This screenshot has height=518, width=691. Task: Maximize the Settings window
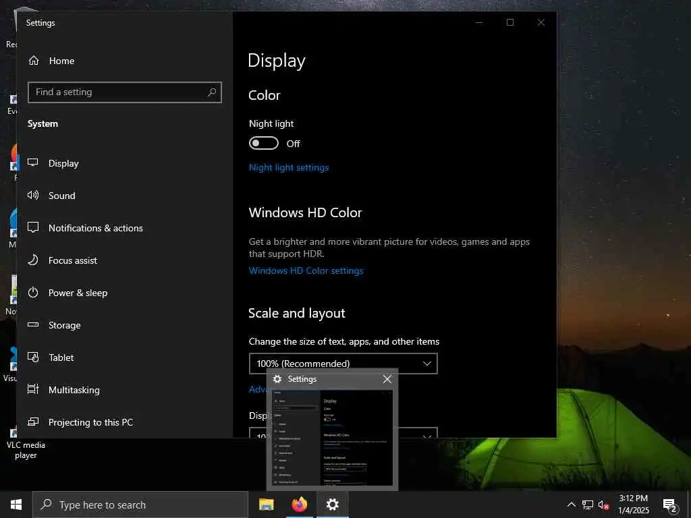click(x=510, y=22)
